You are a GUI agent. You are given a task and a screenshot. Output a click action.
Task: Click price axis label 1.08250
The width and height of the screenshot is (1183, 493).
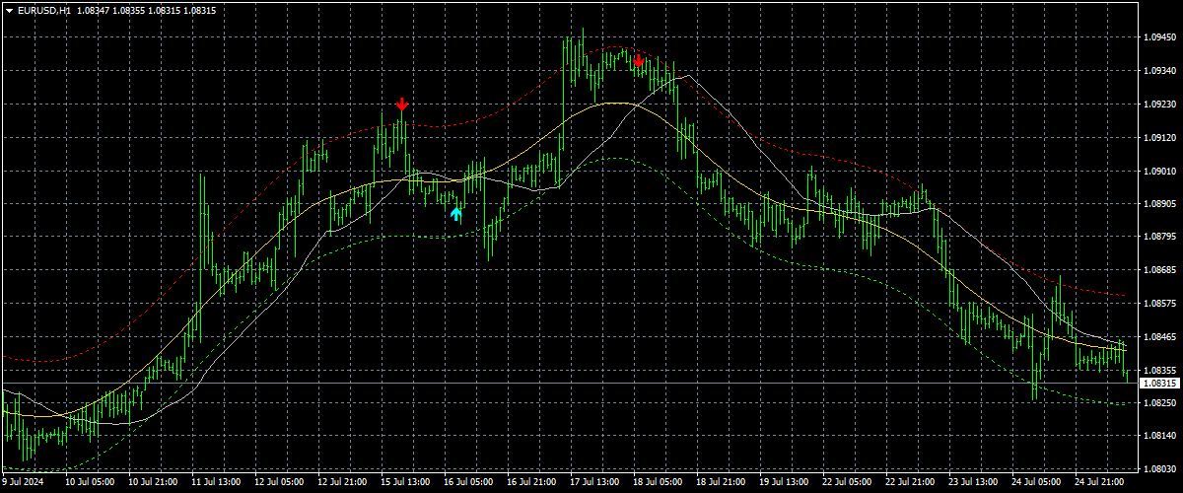1158,402
